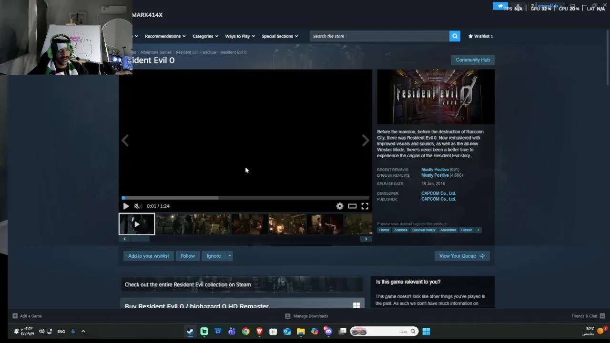The width and height of the screenshot is (610, 343).
Task: Select the trailer video thumbnail
Action: [137, 224]
